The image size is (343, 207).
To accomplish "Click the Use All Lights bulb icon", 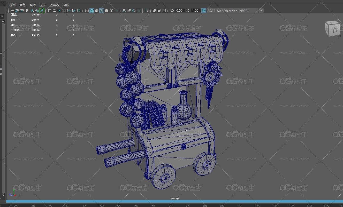I will [x=111, y=11].
